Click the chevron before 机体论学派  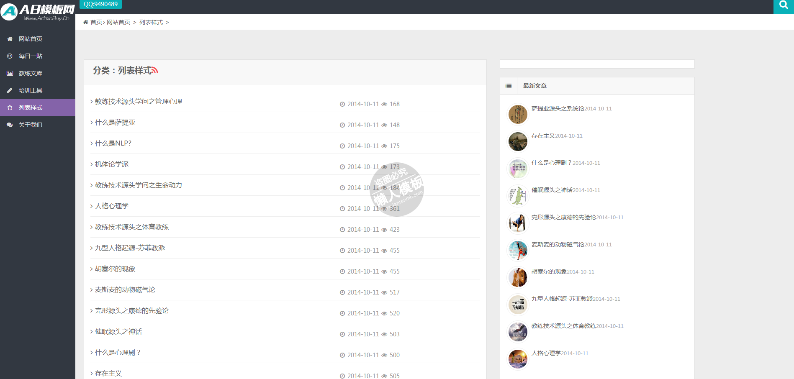[x=92, y=164]
